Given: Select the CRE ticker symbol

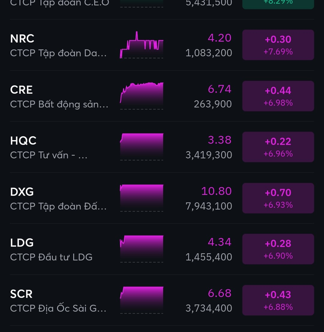Looking at the screenshot, I should (x=22, y=90).
